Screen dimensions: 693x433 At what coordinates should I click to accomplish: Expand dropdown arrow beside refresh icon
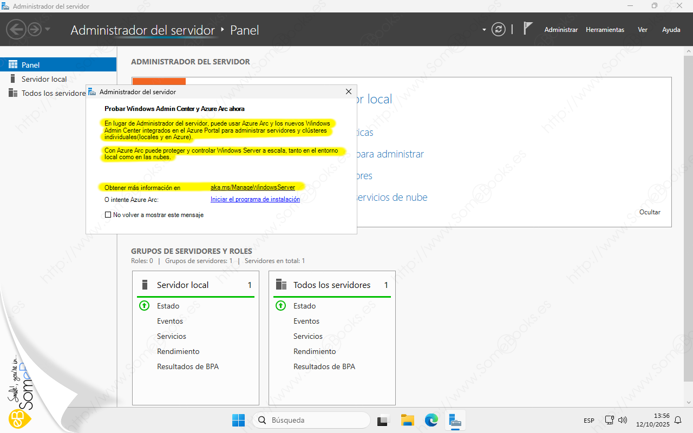point(484,30)
